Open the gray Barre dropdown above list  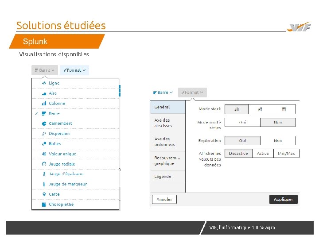click(x=45, y=70)
